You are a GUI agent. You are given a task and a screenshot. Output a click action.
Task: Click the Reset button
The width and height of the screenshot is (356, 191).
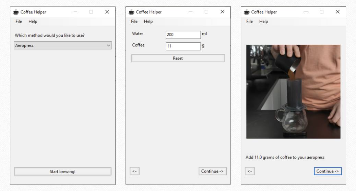point(178,58)
